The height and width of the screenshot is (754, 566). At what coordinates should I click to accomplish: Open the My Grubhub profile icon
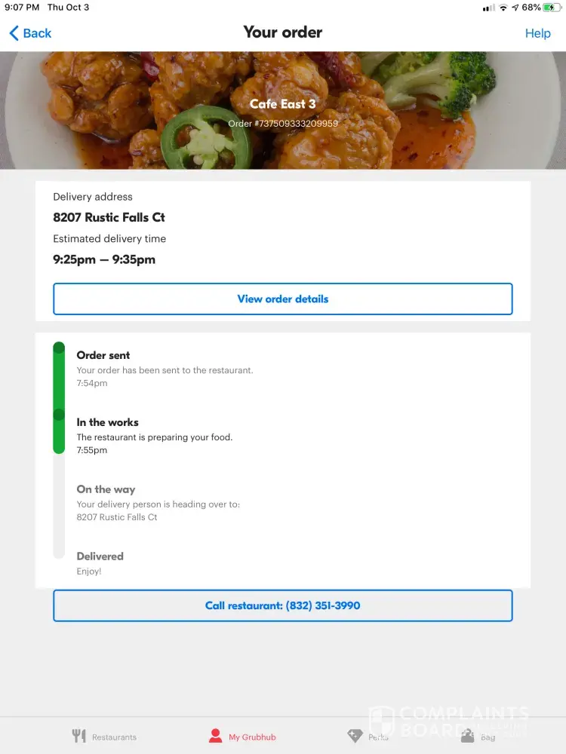[x=216, y=736]
